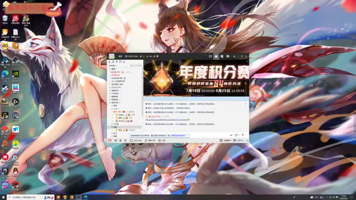Expand the first channel group in the tree
This screenshot has width=356, height=200.
pyautogui.click(x=110, y=69)
